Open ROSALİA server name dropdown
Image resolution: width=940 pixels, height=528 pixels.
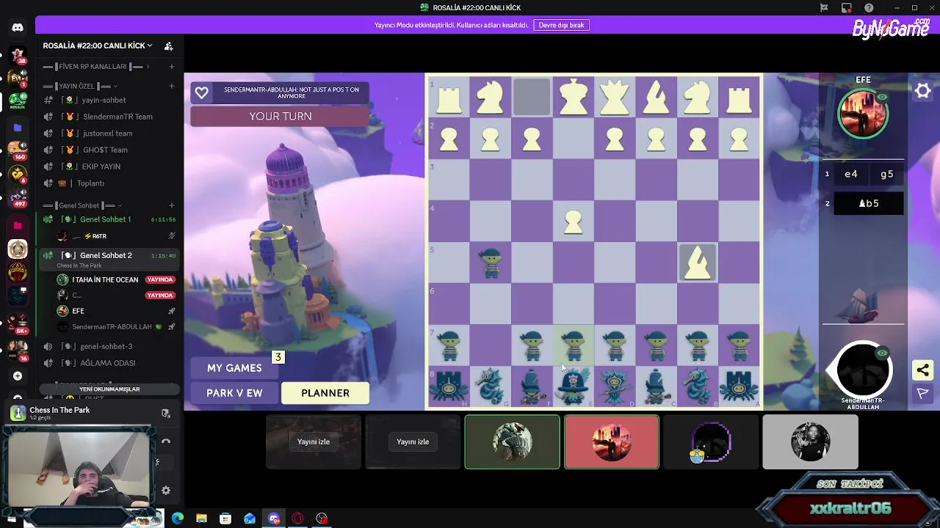pos(98,45)
